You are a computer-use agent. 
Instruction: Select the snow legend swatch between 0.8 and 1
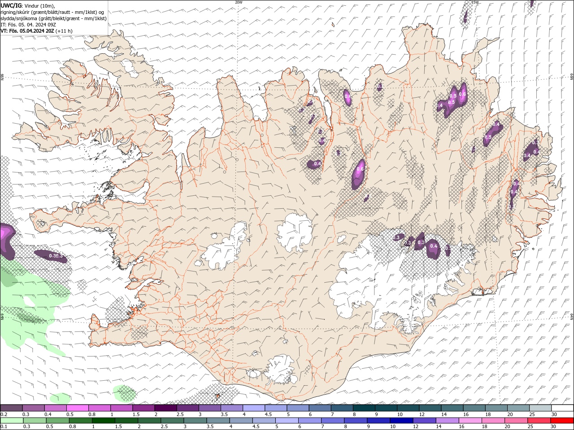click(x=99, y=408)
